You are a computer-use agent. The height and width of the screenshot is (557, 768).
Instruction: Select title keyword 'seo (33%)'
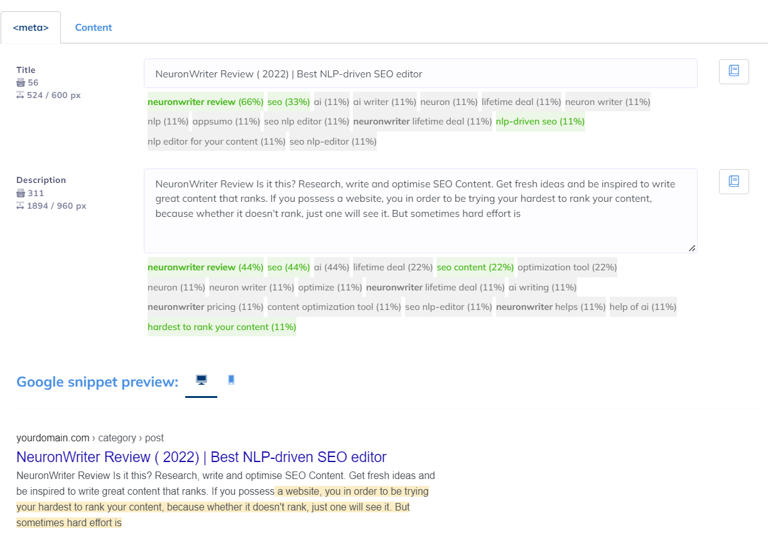coord(289,102)
